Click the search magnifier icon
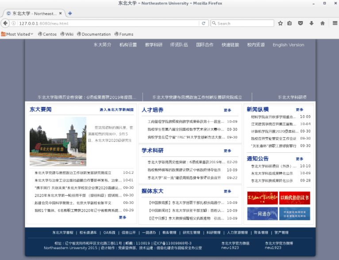The width and height of the screenshot is (339, 260). tap(214, 23)
